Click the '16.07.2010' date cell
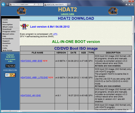 pyautogui.click(x=73, y=95)
